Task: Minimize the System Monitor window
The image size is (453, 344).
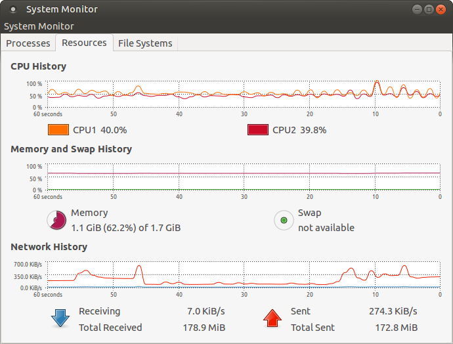Action: [417, 9]
